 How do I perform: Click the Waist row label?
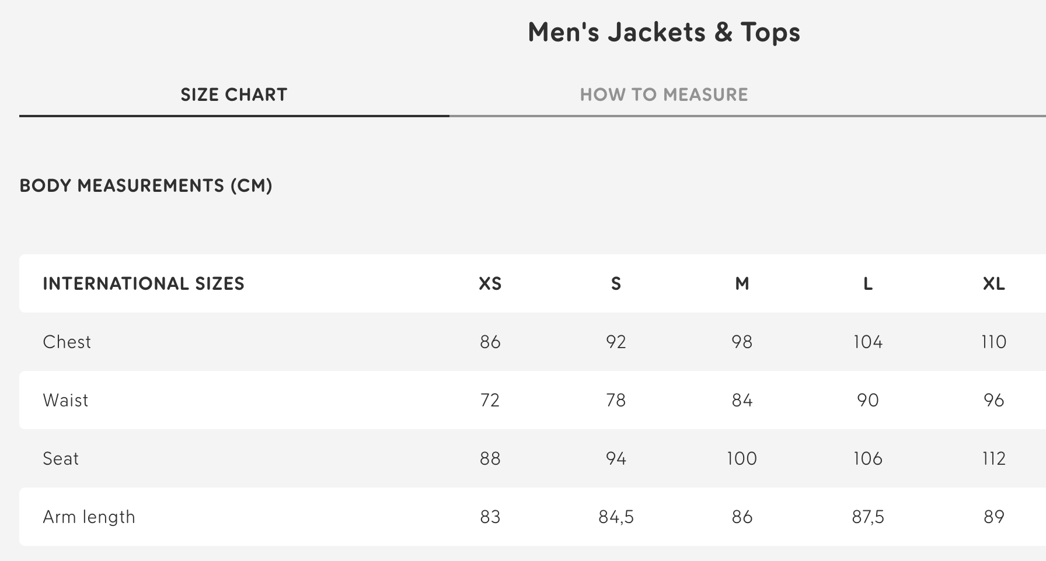click(65, 400)
